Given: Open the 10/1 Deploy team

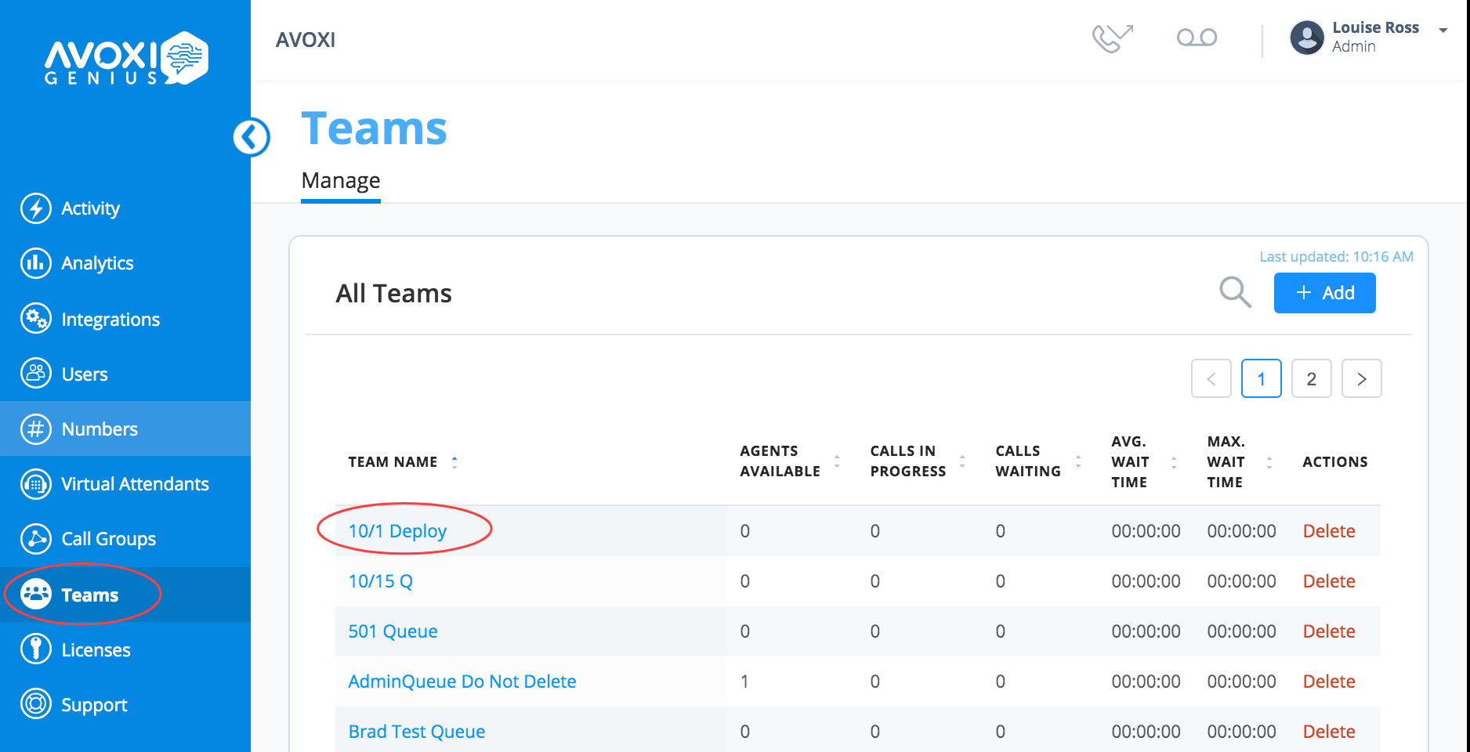Looking at the screenshot, I should coord(397,530).
